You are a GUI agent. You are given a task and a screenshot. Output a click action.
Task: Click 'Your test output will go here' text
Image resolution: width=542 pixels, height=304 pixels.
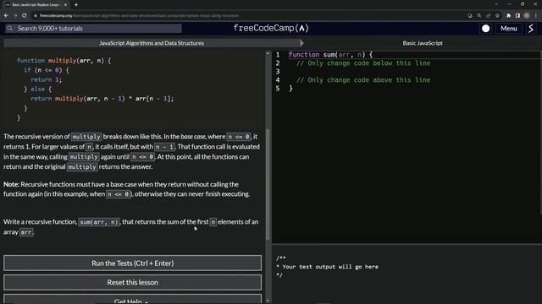tap(330, 267)
